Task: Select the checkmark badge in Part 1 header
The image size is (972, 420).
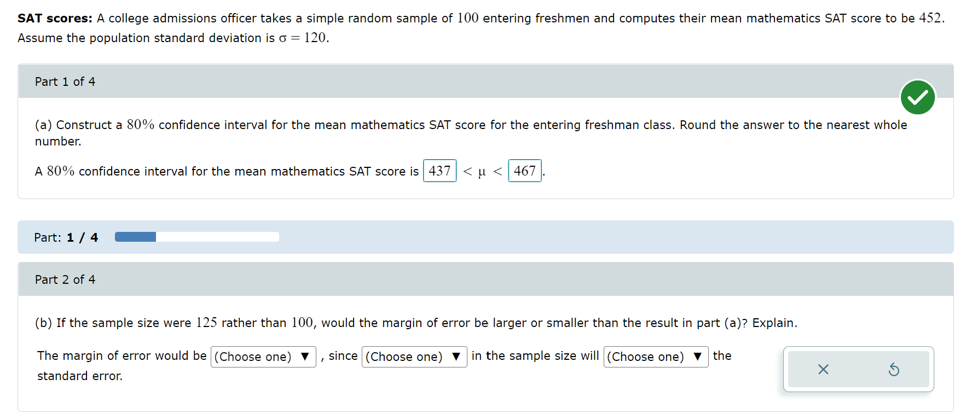Action: pos(917,97)
